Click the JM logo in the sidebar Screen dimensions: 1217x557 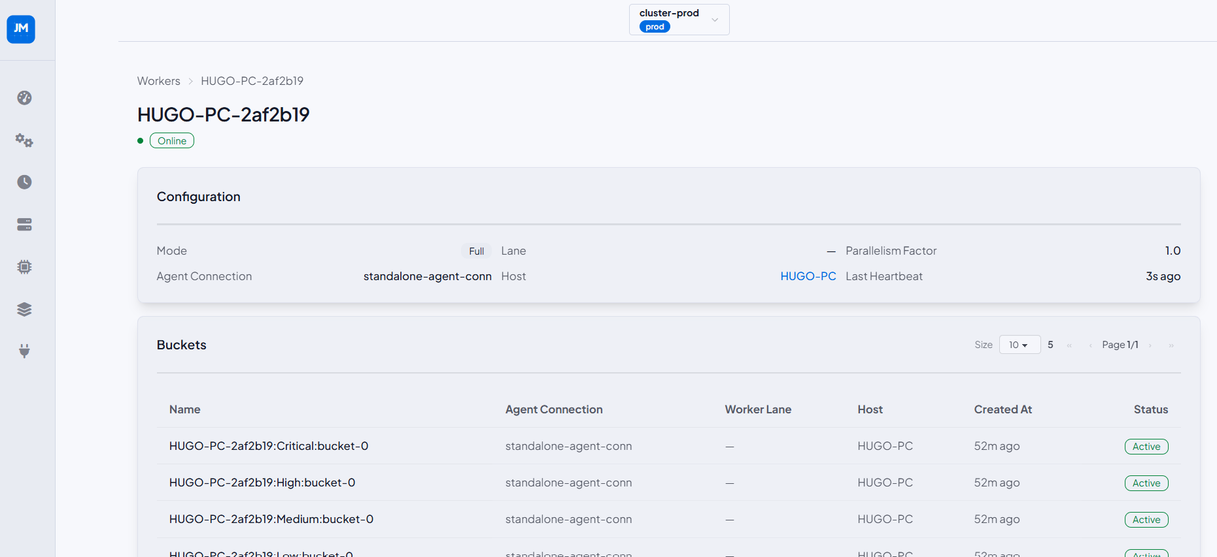pyautogui.click(x=21, y=29)
